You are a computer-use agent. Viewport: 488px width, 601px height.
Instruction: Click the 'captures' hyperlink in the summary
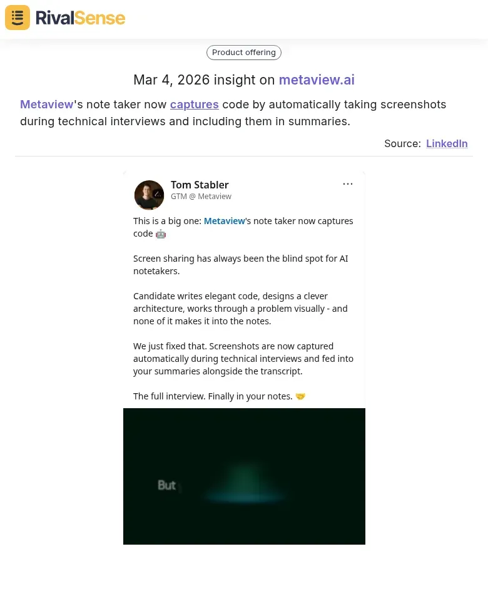point(195,104)
